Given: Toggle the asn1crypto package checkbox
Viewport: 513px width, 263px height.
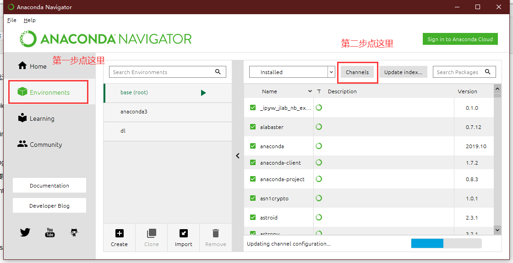Looking at the screenshot, I should (x=252, y=198).
